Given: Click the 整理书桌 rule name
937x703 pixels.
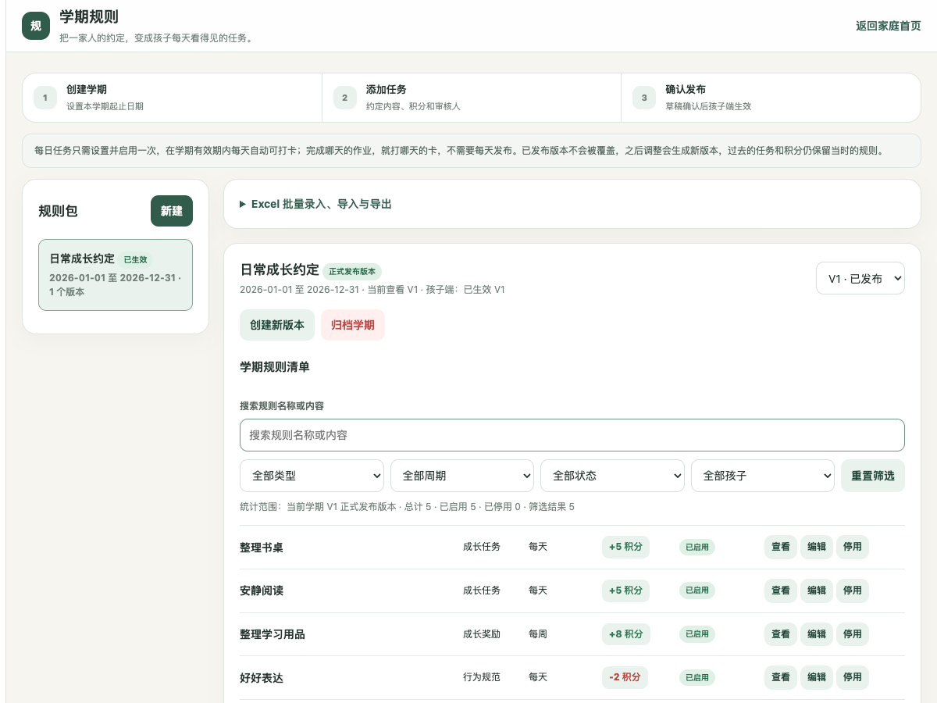Looking at the screenshot, I should pyautogui.click(x=262, y=548).
